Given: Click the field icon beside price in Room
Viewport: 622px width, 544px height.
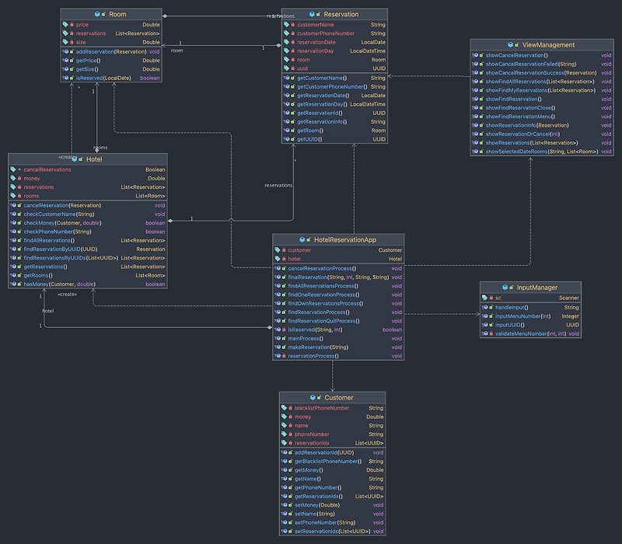Looking at the screenshot, I should coord(65,25).
